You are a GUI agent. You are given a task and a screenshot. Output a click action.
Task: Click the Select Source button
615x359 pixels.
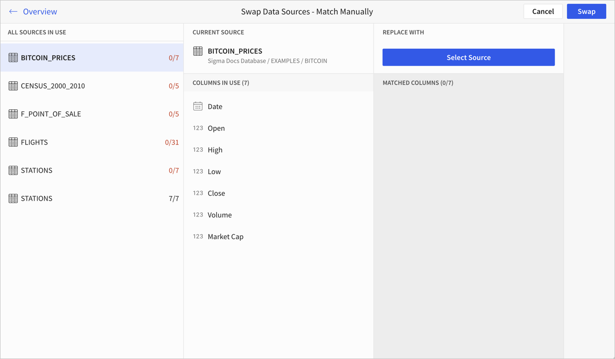tap(468, 57)
